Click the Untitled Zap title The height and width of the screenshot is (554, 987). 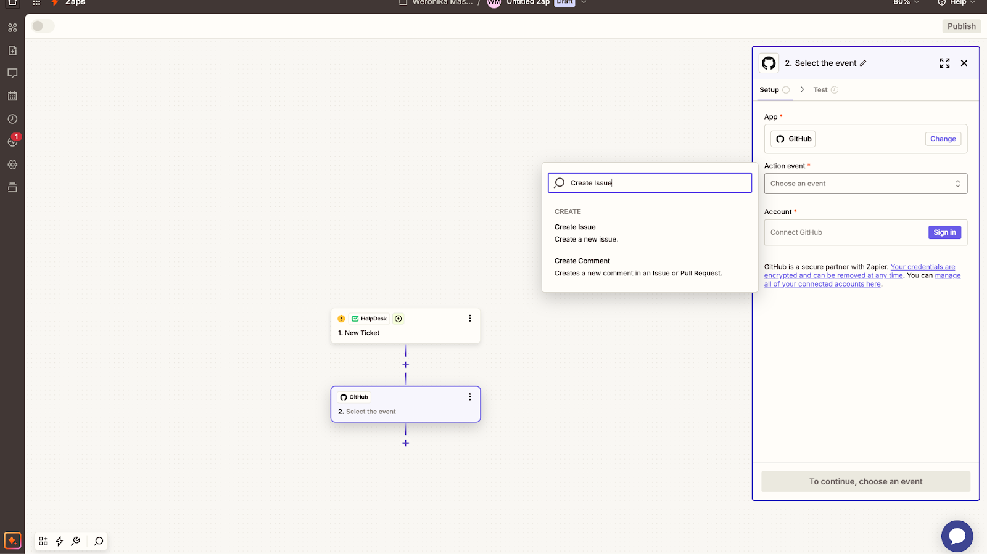pos(528,2)
